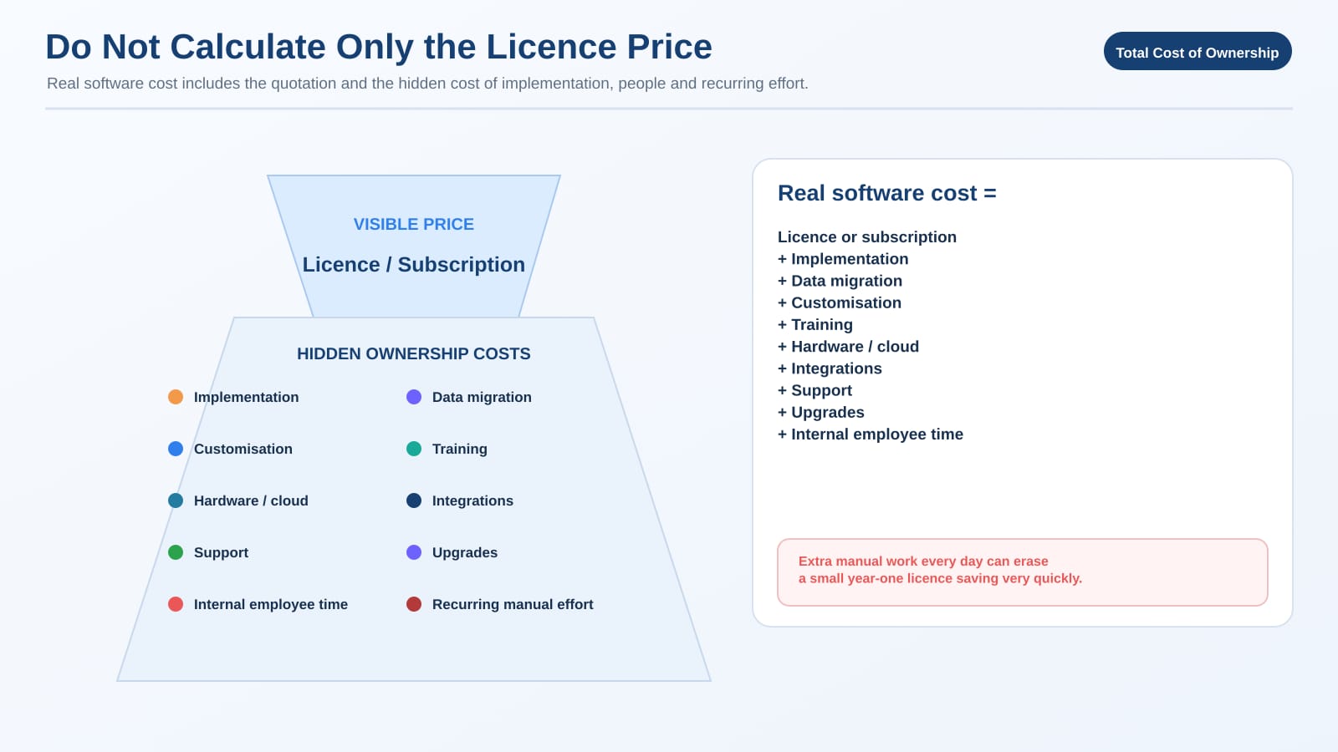Image resolution: width=1338 pixels, height=752 pixels.
Task: Click the '+ Internal employee time' formula line
Action: tap(871, 434)
